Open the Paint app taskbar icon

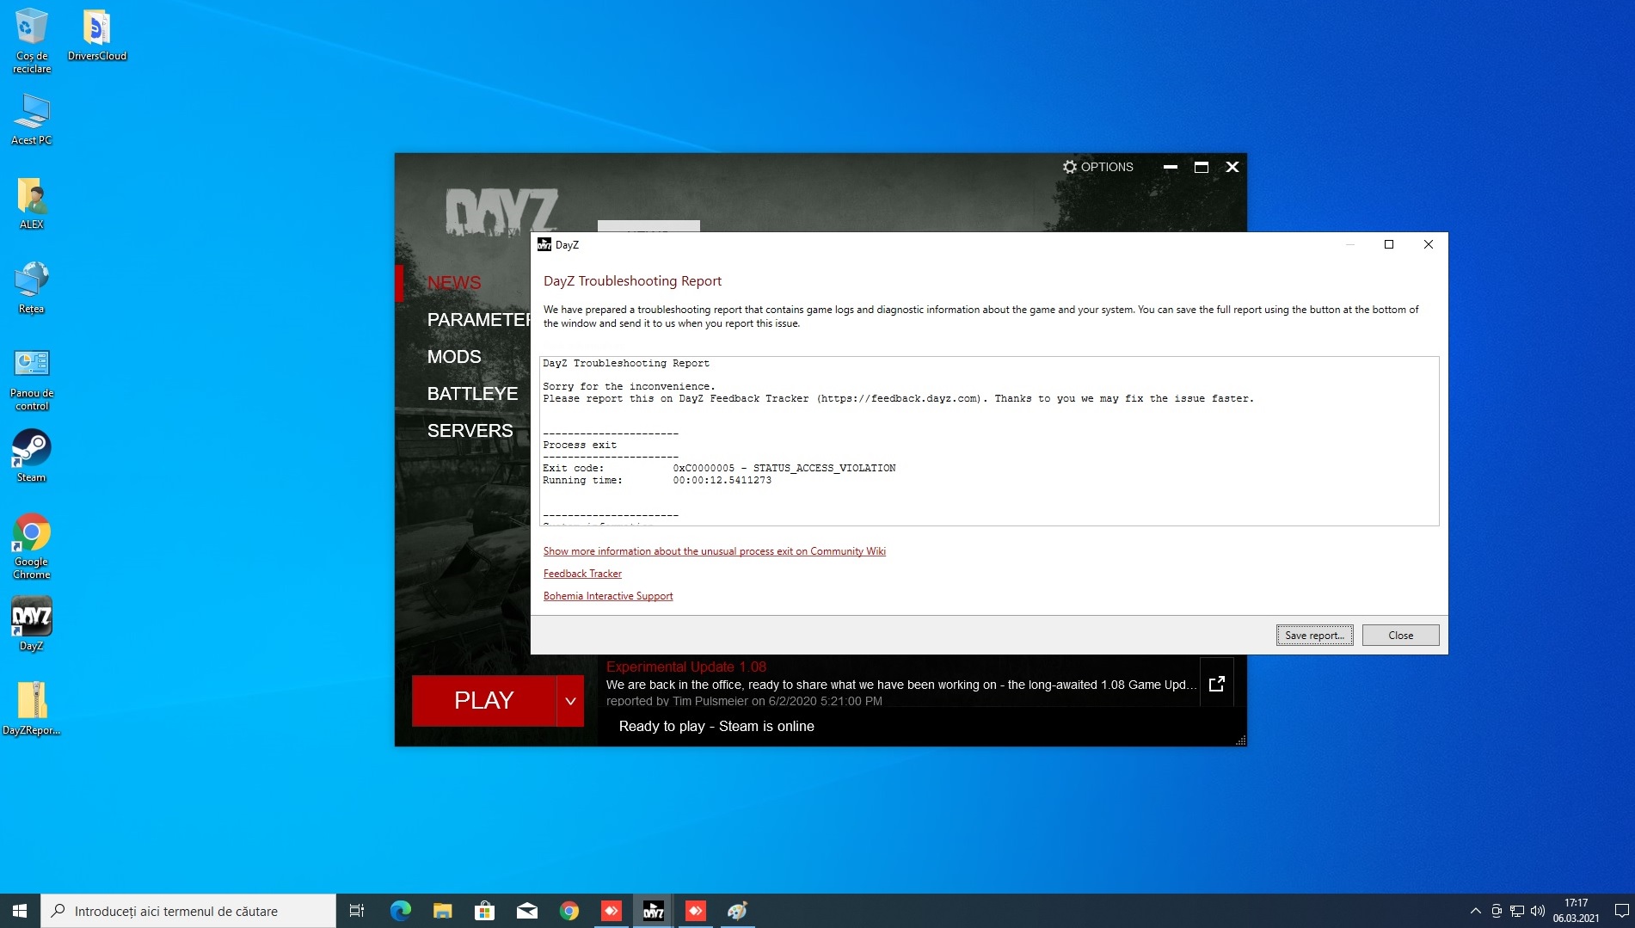pyautogui.click(x=737, y=911)
